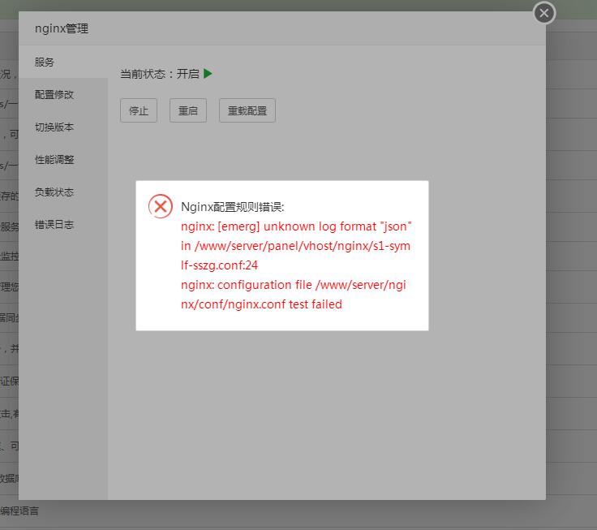
Task: Click the lf-sszg.conf:24 file reference line
Action: tap(220, 265)
